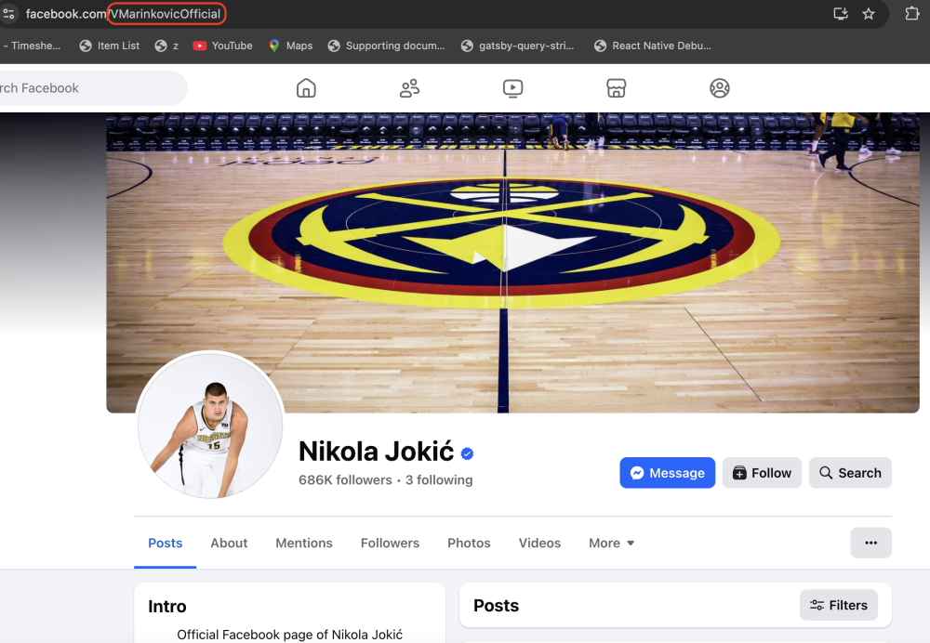Click the 686K followers link

point(345,480)
